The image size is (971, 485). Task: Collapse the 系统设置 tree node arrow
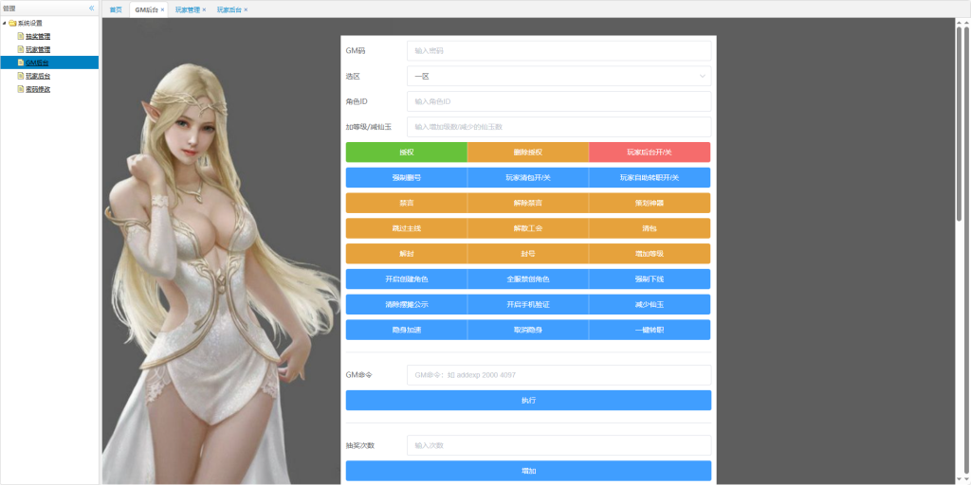pos(5,23)
